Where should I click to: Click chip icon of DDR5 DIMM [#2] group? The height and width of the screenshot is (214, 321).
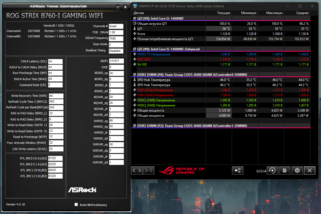[x=135, y=126]
